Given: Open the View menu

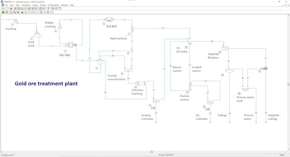Looking at the screenshot, I should coord(12,5).
